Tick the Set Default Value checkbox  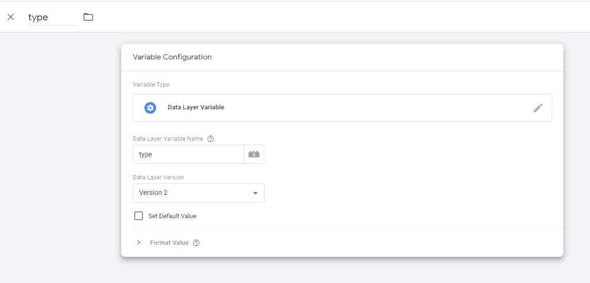138,216
